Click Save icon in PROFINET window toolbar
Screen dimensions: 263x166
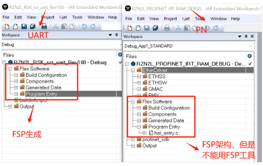pyautogui.click(x=147, y=28)
